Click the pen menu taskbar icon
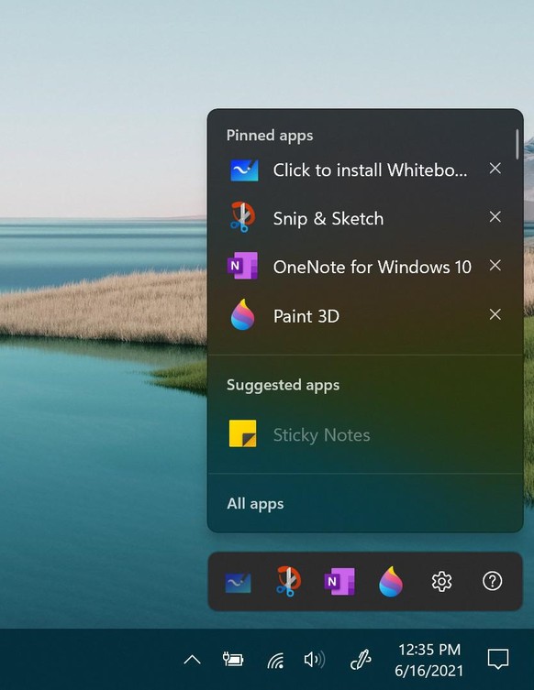534x690 pixels. 361,660
